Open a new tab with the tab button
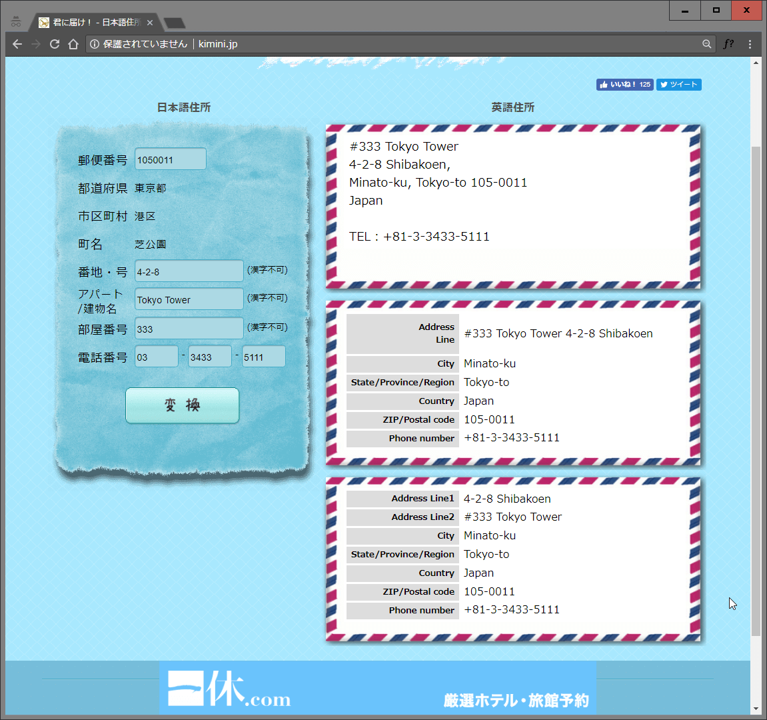Screen dimensions: 767x720 175,23
